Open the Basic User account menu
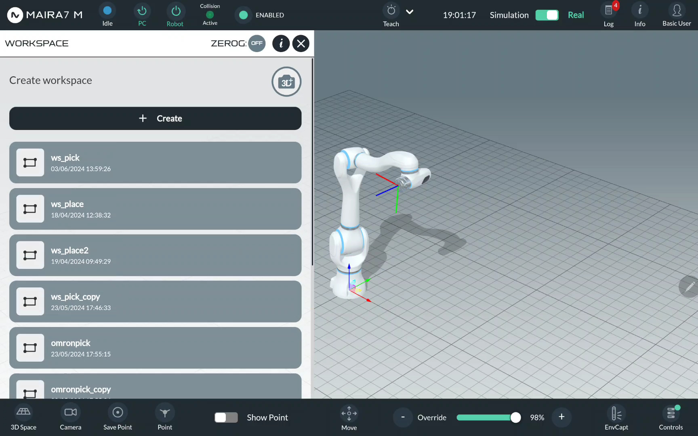Image resolution: width=698 pixels, height=436 pixels. click(677, 15)
